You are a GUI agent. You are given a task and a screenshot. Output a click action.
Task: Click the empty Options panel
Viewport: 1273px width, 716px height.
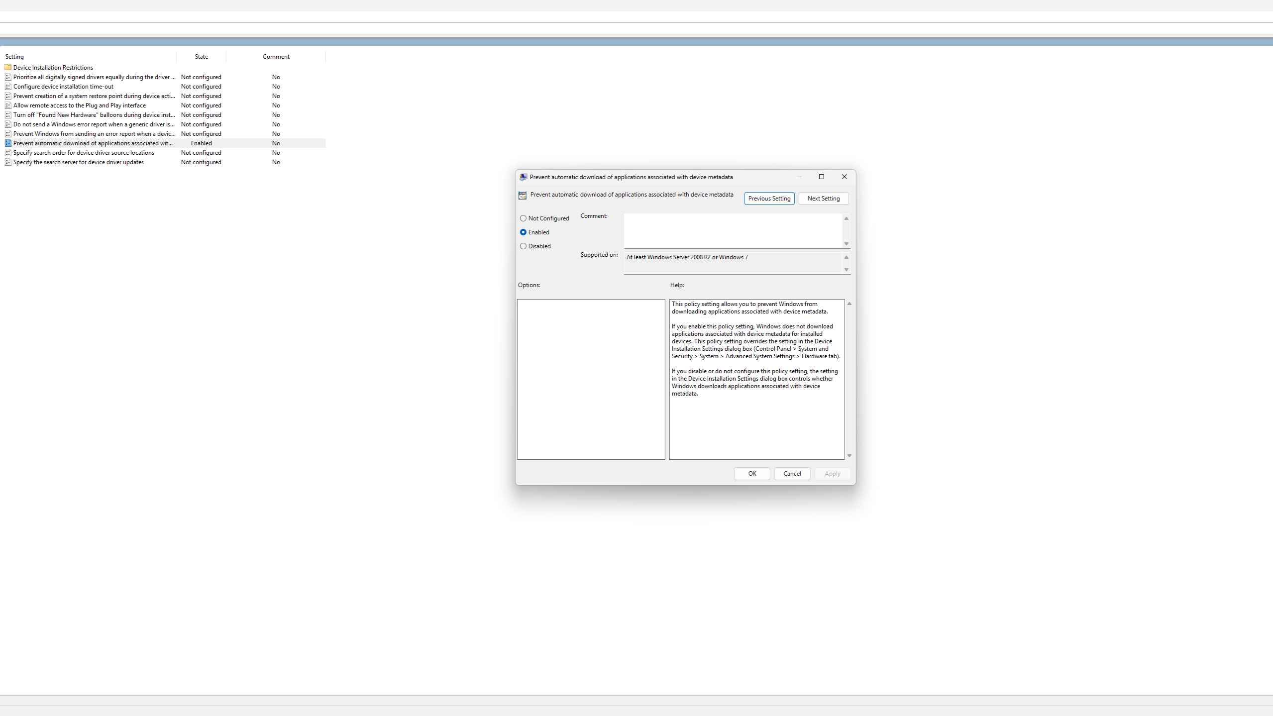[x=591, y=379]
